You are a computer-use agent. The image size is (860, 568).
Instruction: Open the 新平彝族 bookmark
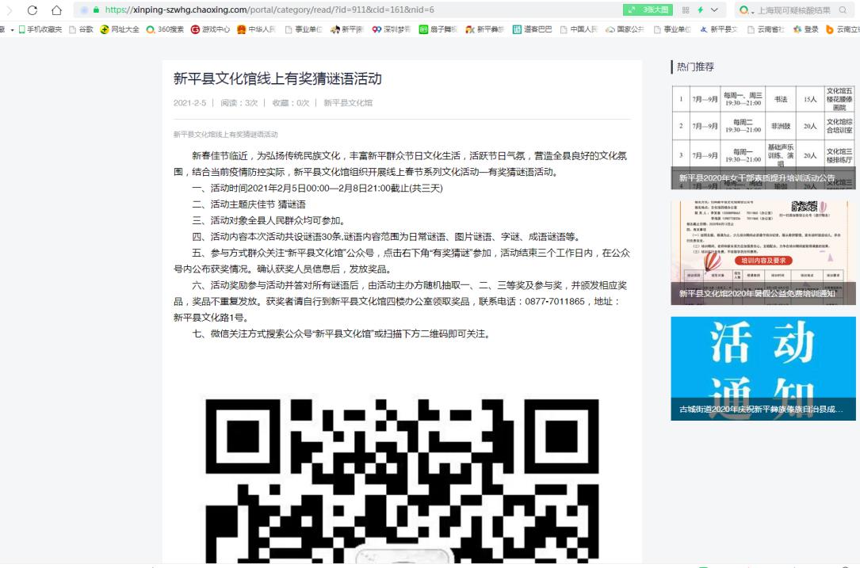click(484, 29)
